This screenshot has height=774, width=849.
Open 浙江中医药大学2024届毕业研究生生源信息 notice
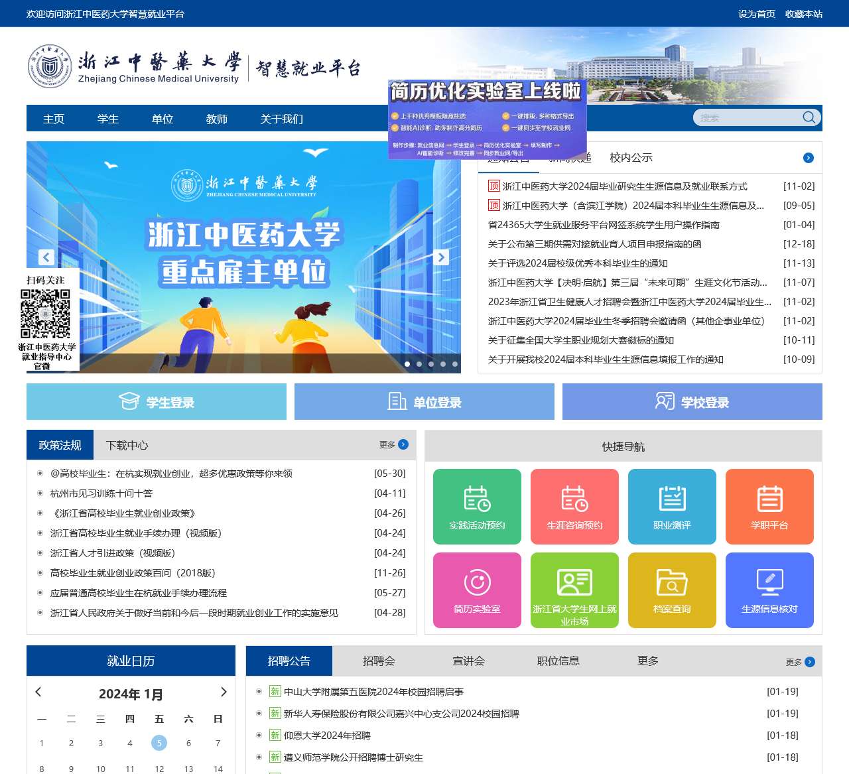tap(625, 186)
